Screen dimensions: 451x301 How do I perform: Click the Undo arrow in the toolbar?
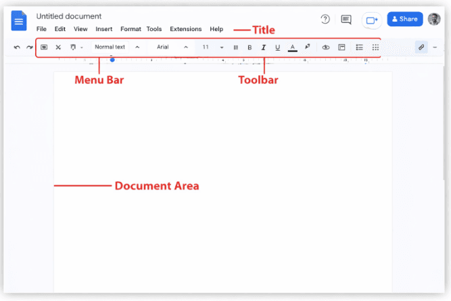[18, 47]
